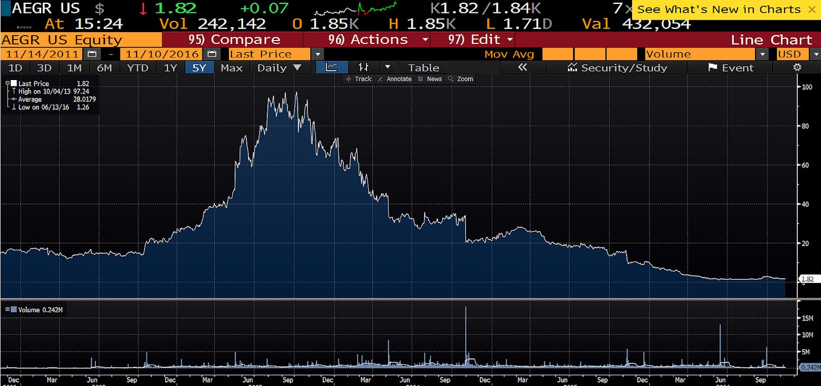
Task: Click See What's New in Charts
Action: pos(719,10)
